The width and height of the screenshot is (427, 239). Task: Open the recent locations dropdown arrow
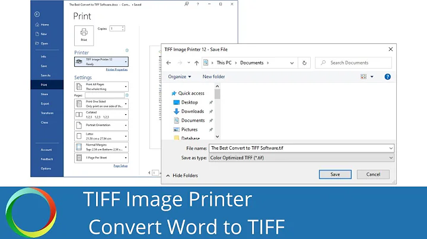[x=189, y=63]
